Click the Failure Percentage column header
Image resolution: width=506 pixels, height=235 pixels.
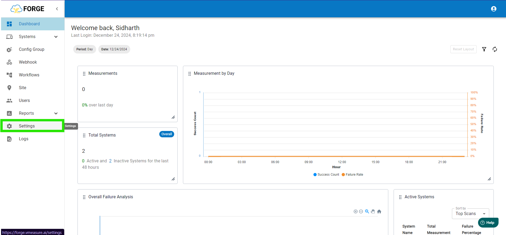pos(471,229)
